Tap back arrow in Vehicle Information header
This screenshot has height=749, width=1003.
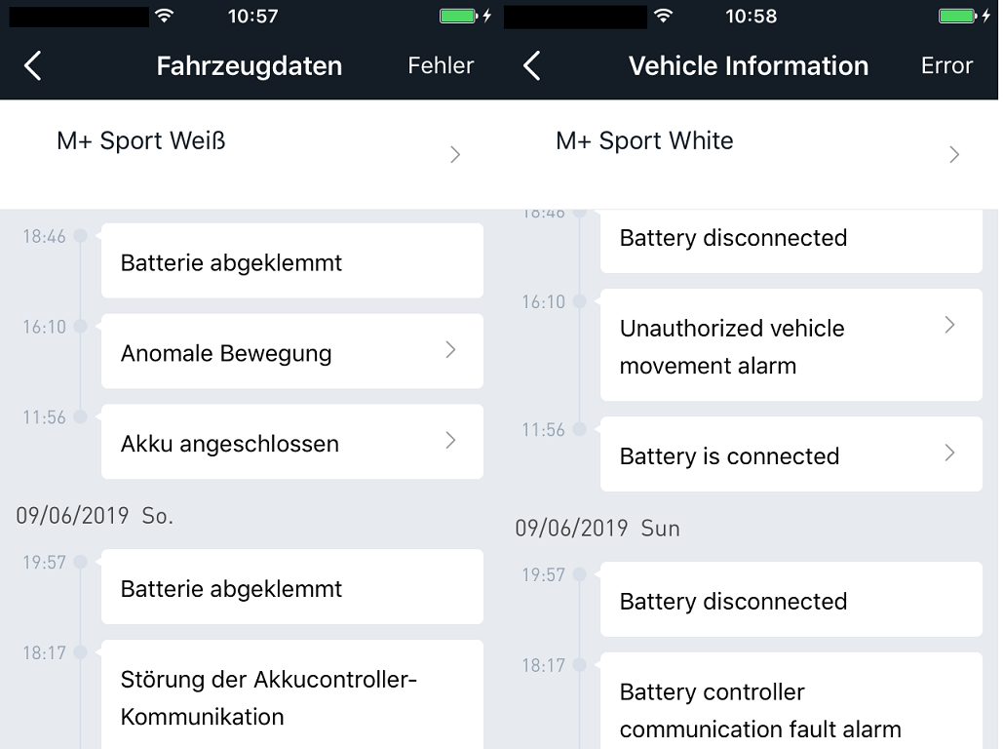[x=532, y=66]
